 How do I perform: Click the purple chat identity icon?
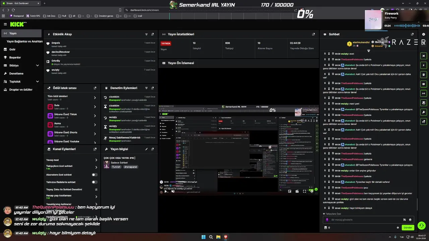[x=327, y=220]
